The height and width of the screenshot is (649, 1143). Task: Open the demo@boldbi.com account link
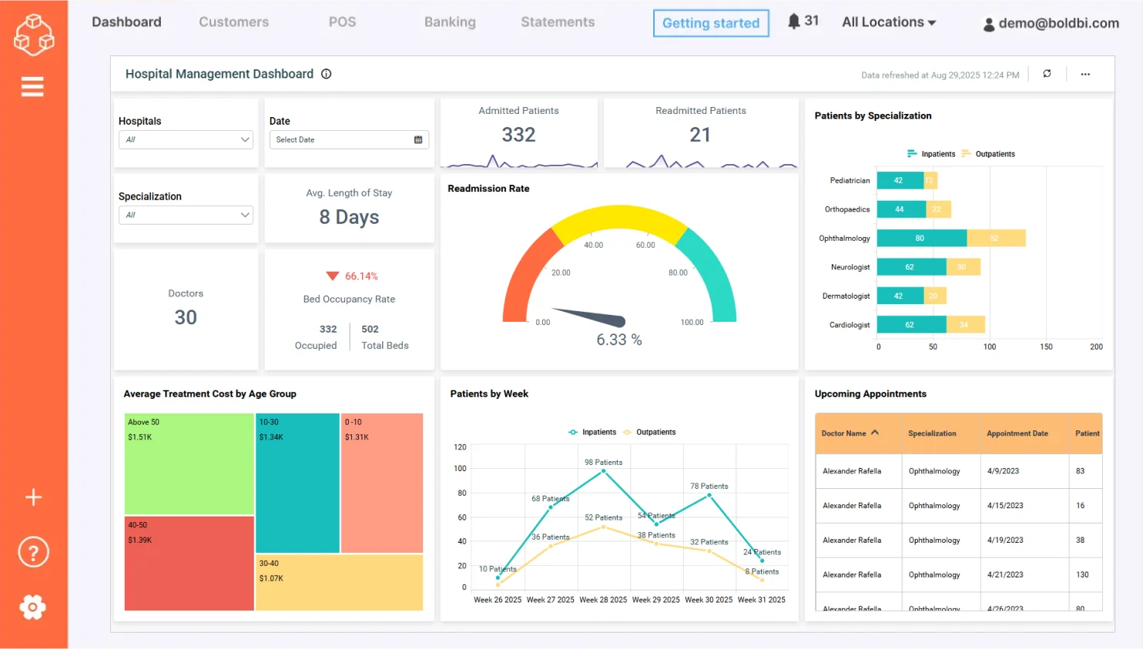1057,24
